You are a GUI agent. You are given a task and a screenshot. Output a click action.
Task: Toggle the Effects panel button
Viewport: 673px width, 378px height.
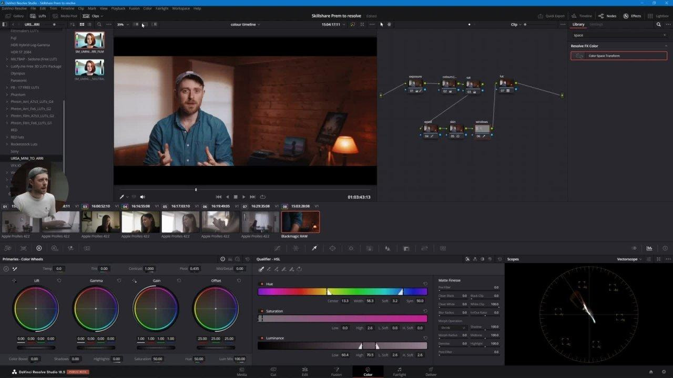point(632,16)
